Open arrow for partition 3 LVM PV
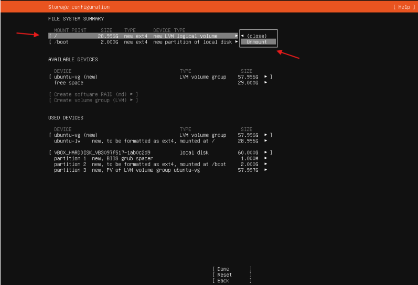Screen dimensions: 418x285 pos(266,170)
